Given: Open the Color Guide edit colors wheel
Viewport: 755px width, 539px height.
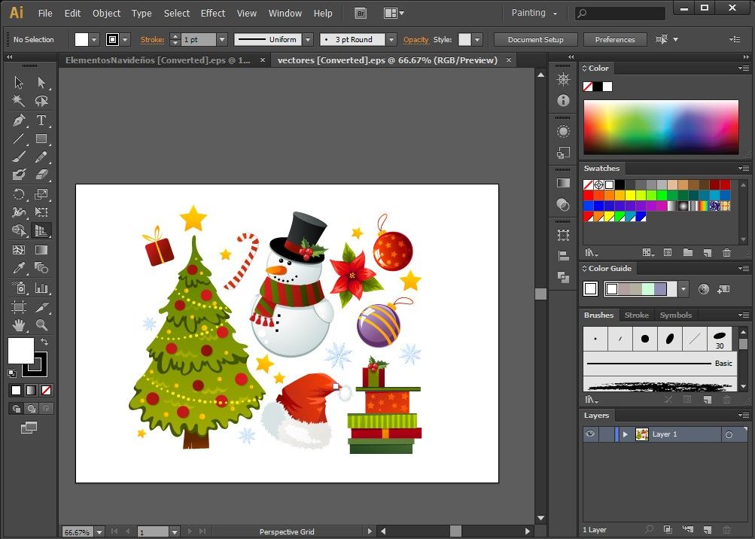Looking at the screenshot, I should [x=704, y=289].
